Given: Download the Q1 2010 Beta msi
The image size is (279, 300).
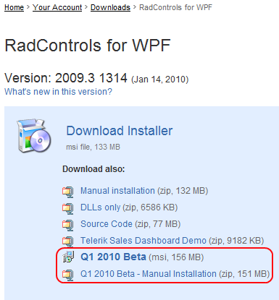Looking at the screenshot, I should tap(142, 257).
